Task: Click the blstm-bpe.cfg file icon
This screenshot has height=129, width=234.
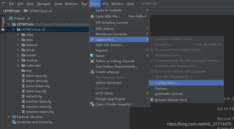Action: pyautogui.click(x=23, y=76)
